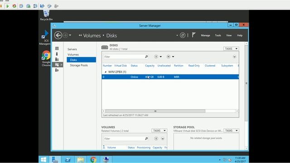This screenshot has width=290, height=163.
Task: Open Google Chrome desktop shortcut
Action: point(46,58)
